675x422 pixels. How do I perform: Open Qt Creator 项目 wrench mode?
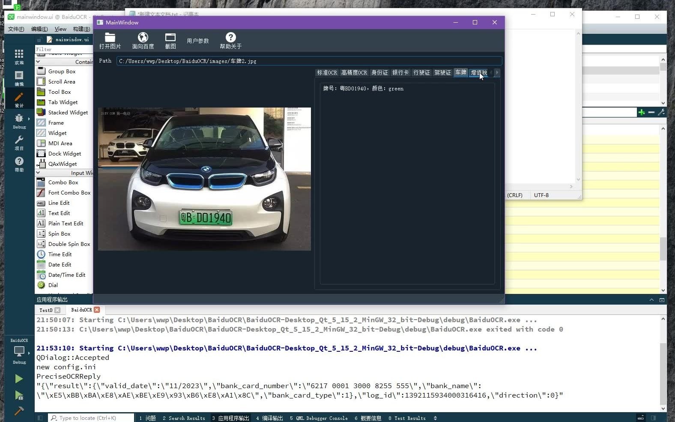coord(19,143)
